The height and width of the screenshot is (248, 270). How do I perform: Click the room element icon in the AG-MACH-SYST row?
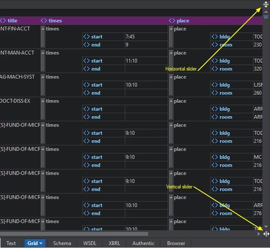(215, 93)
